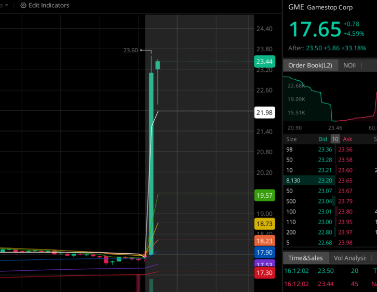Open the Edit Indicators settings
377x292 pixels.
(45, 5)
